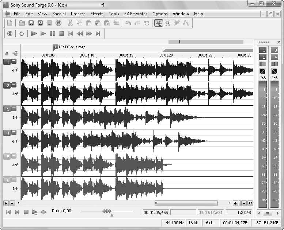Click the Undo arrow icon
This screenshot has height=230, width=284.
pyautogui.click(x=128, y=23)
